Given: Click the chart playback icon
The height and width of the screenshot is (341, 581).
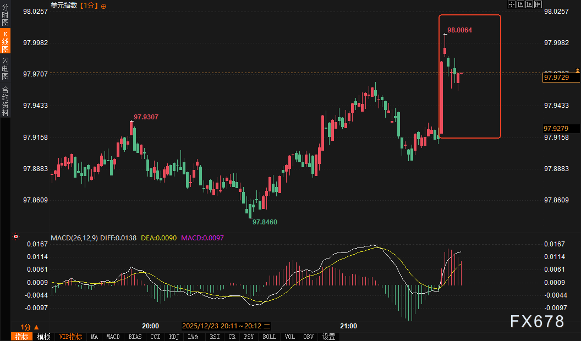Looking at the screenshot, I should tap(529, 5).
